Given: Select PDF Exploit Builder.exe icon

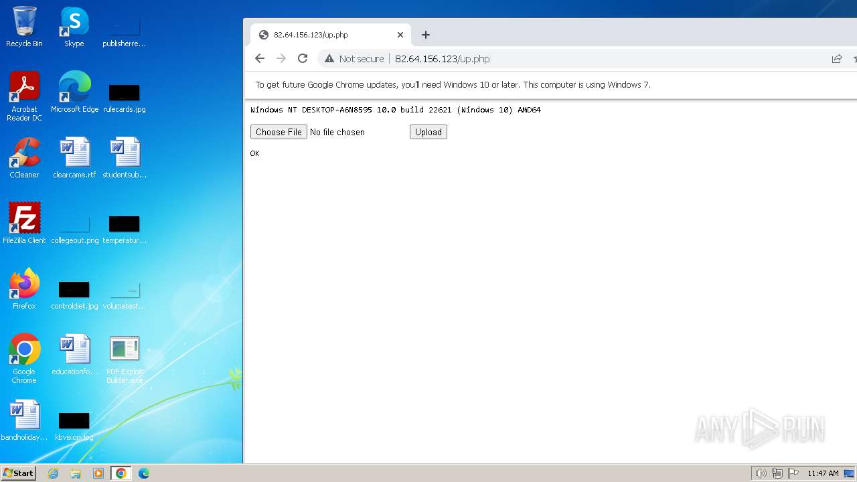Looking at the screenshot, I should click(125, 359).
